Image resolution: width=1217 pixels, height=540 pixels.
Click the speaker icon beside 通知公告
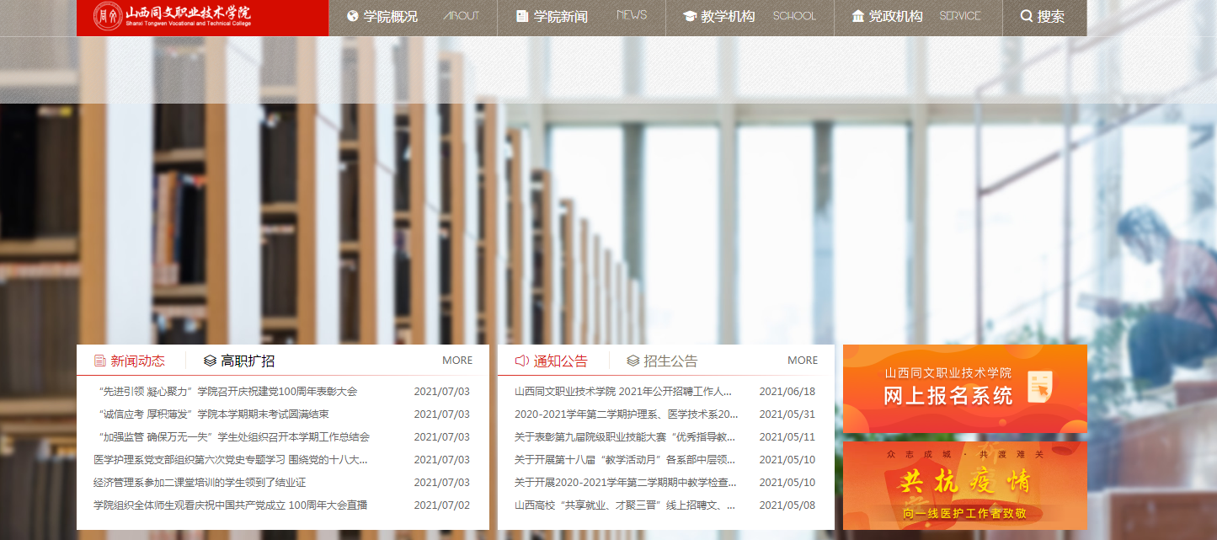point(521,361)
